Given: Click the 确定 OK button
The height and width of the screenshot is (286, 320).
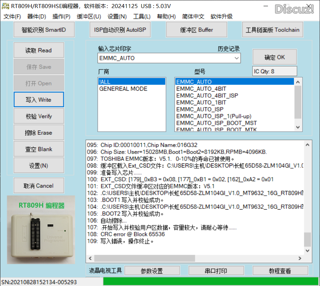Looking at the screenshot, I should click(x=275, y=57).
